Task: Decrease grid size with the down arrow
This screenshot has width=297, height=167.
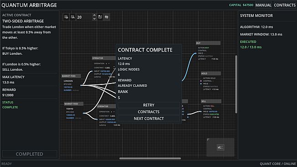Action: 94,19
